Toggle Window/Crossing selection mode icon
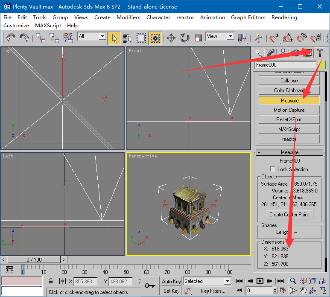 pos(155,38)
